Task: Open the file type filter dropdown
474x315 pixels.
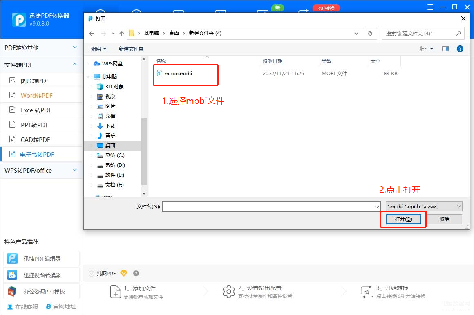Action: coord(424,206)
